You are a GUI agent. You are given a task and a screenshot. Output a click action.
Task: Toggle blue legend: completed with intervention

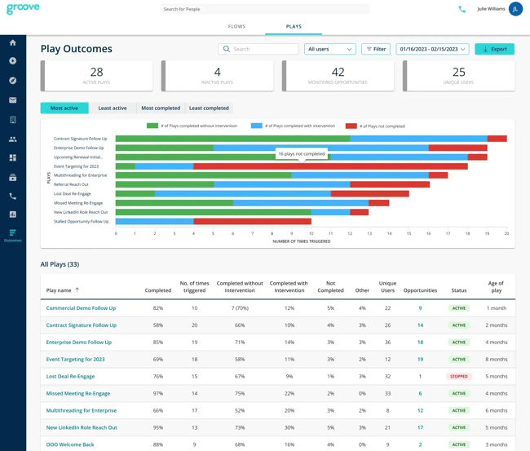click(x=293, y=126)
